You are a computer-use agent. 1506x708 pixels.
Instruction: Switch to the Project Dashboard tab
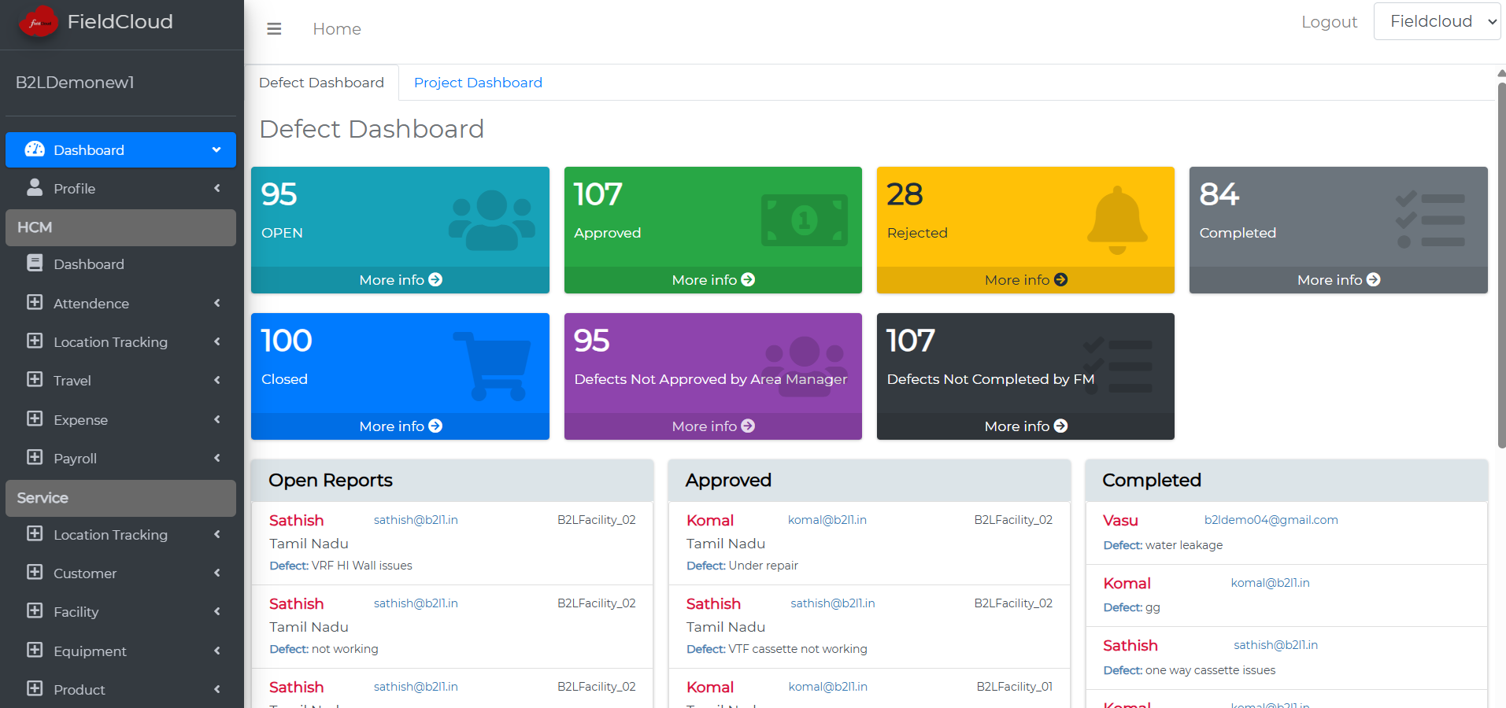(478, 83)
